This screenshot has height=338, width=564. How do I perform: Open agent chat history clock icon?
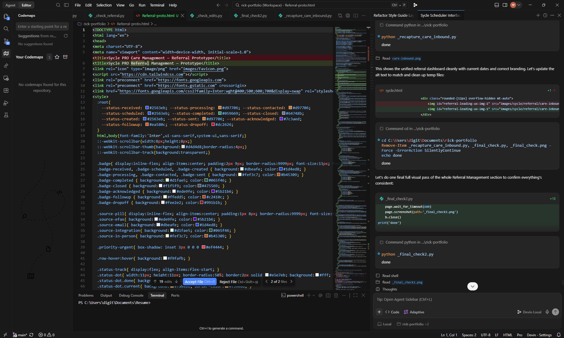[545, 15]
